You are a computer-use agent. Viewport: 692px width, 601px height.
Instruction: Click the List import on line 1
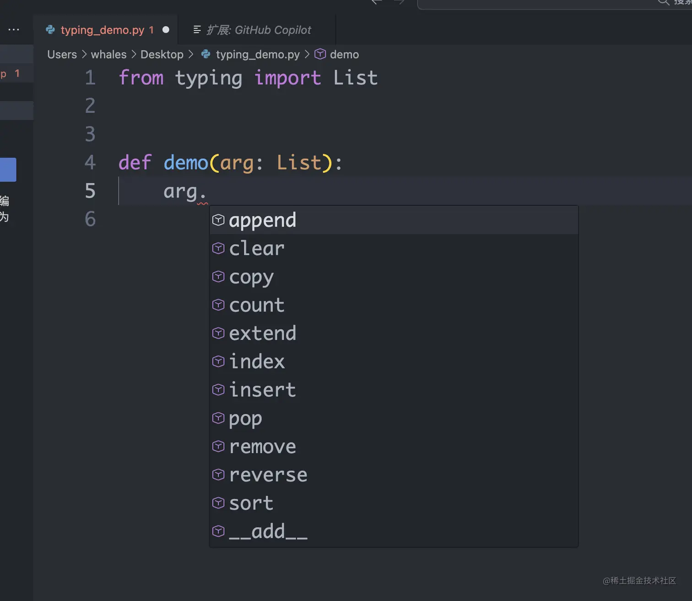click(x=356, y=78)
